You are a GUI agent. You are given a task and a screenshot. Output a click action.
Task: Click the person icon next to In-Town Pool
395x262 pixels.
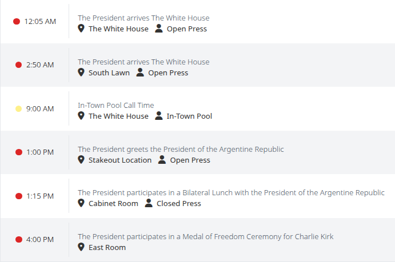coord(159,116)
